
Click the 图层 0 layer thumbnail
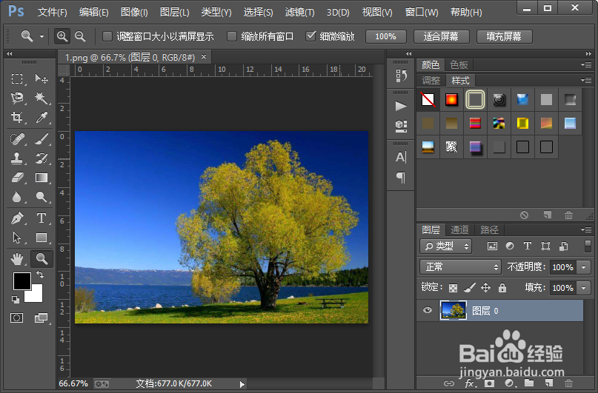pyautogui.click(x=453, y=310)
